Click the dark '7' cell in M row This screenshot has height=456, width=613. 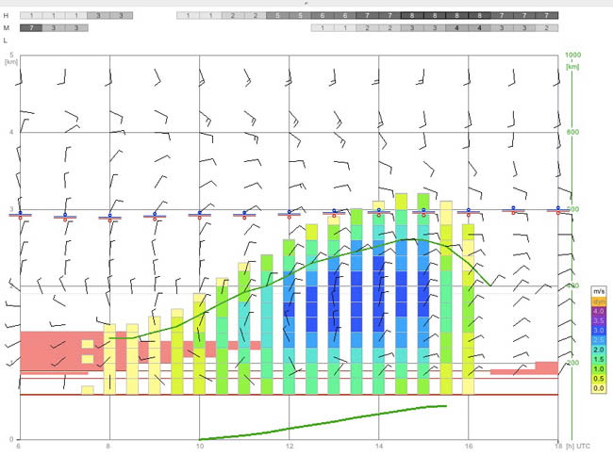pos(31,28)
